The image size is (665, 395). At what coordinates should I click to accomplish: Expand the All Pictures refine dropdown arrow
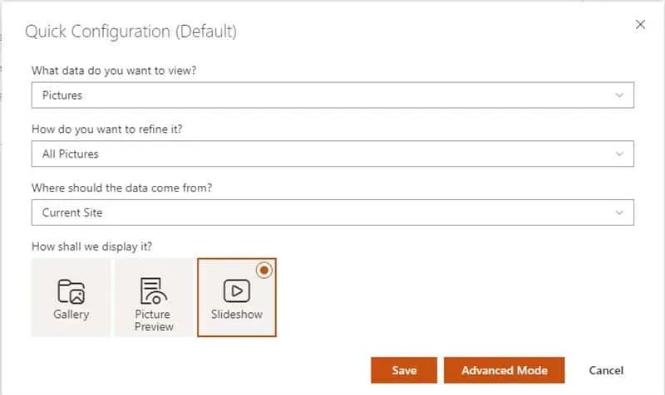[x=618, y=154]
